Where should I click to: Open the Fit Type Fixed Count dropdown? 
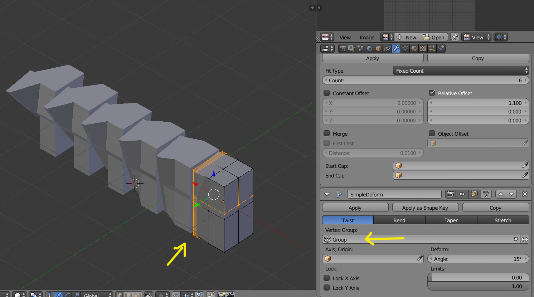click(461, 71)
